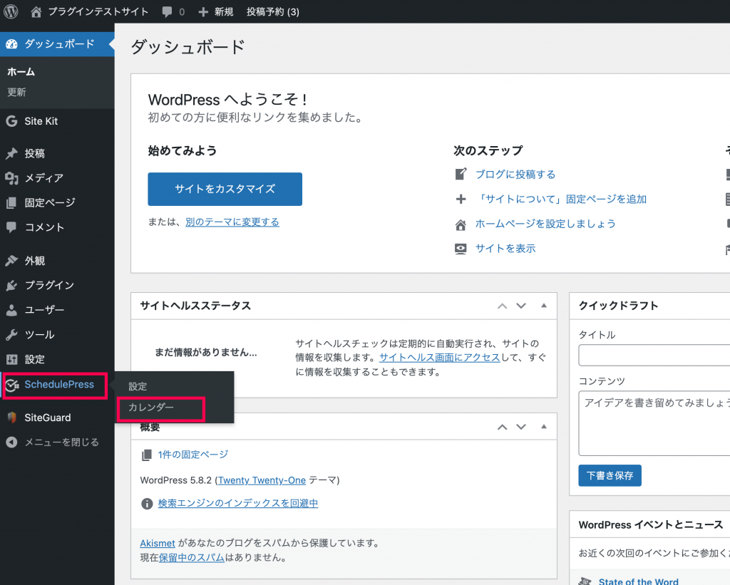The width and height of the screenshot is (730, 585).
Task: Click the media icon beside メディア
Action: click(11, 178)
